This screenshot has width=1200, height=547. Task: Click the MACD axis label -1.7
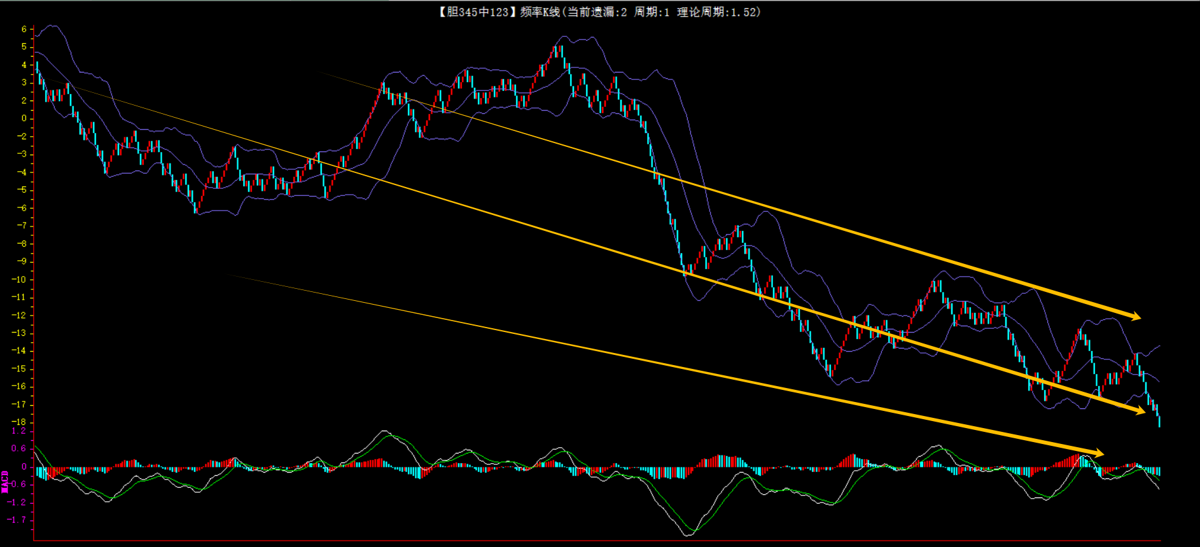point(17,520)
